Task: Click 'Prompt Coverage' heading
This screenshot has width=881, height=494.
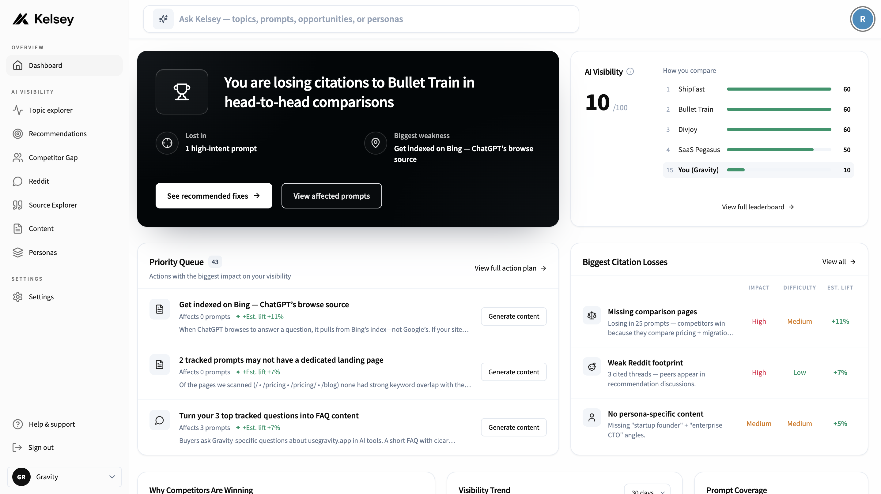Action: pos(736,489)
